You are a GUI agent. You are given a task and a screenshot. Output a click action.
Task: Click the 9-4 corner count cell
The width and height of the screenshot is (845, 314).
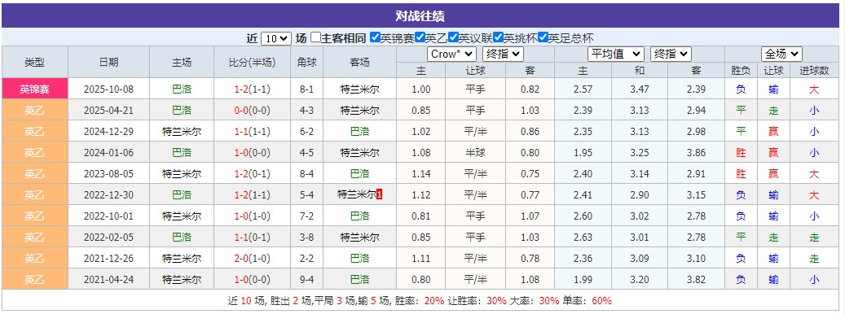306,280
